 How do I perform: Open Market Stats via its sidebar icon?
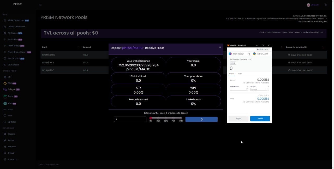5,58
